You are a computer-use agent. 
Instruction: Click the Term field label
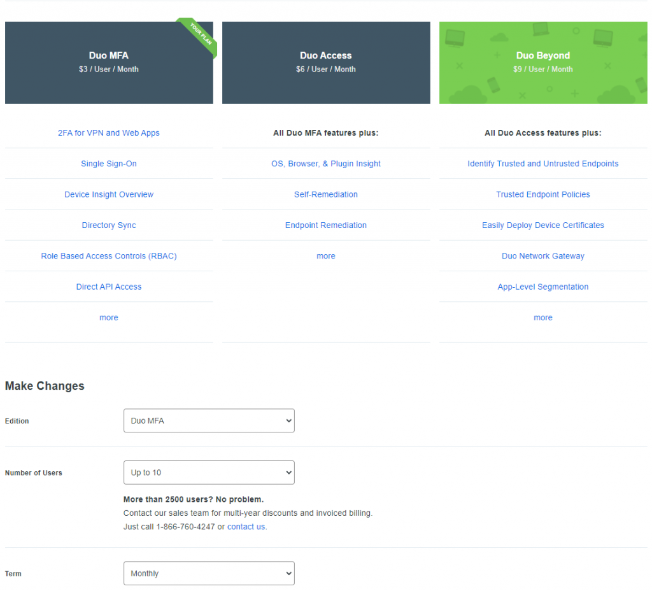13,574
